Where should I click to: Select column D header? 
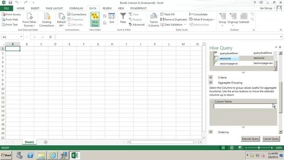[55, 44]
